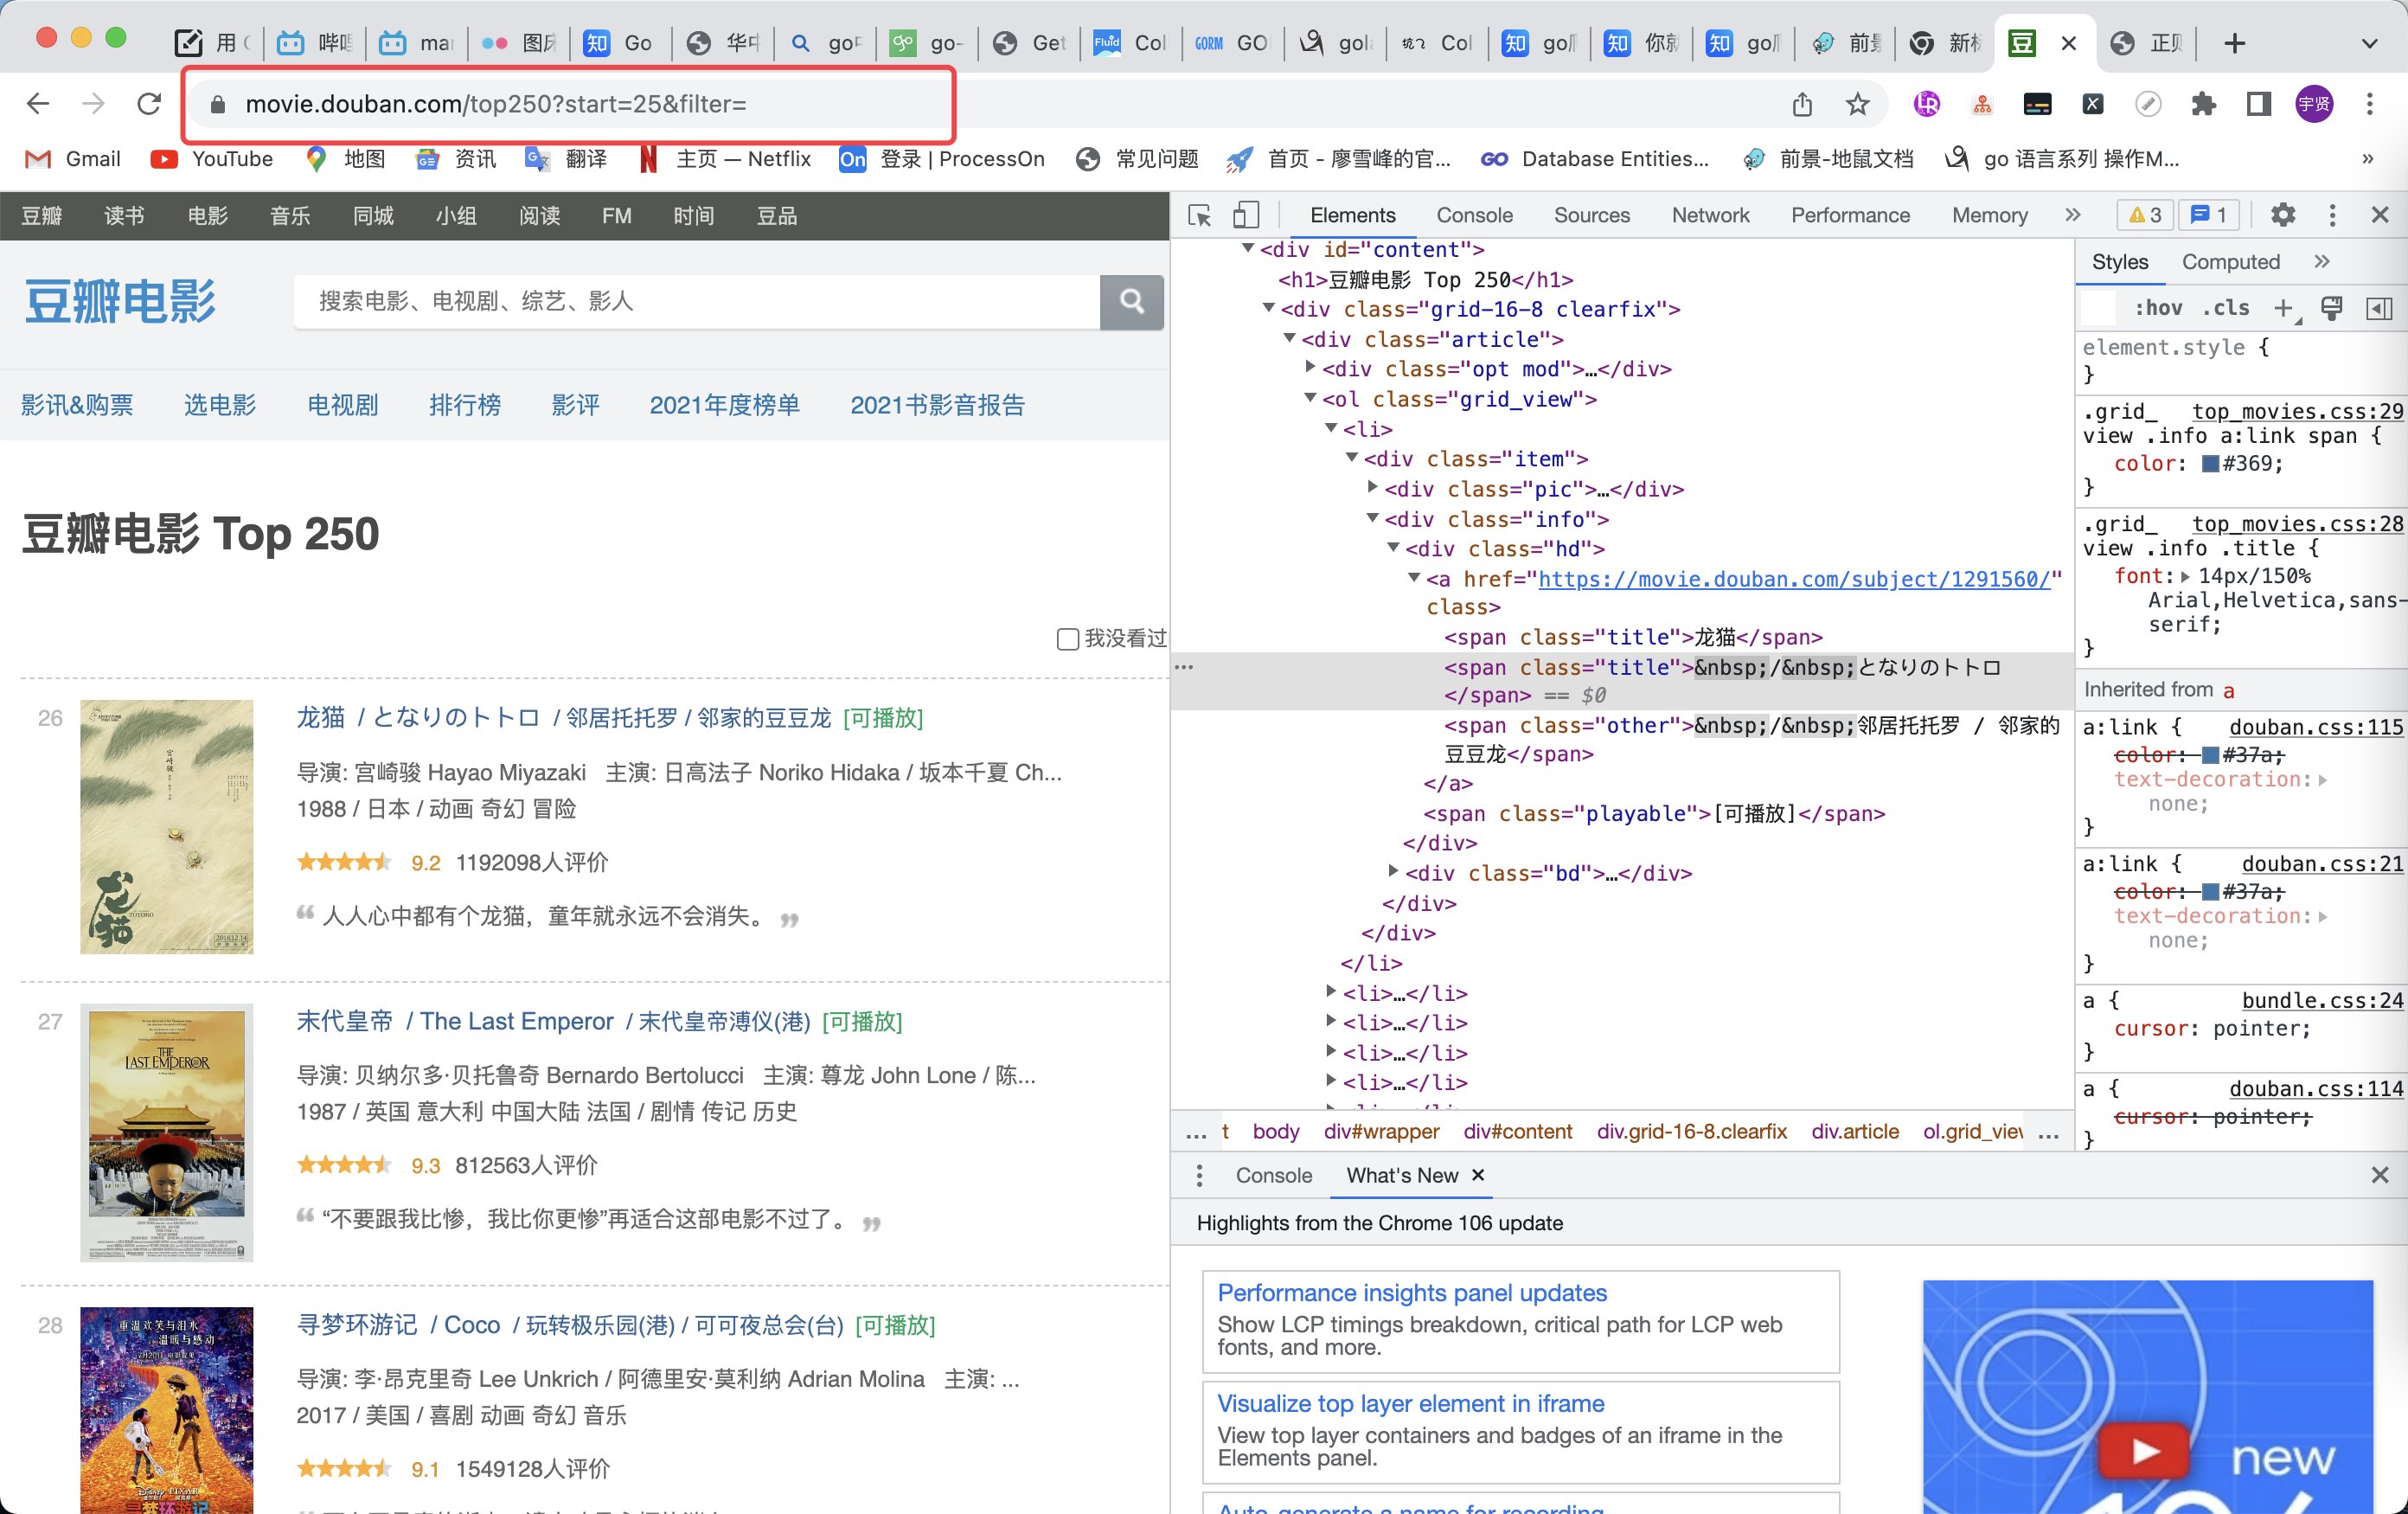Open the 2021年度榜单 link

pyautogui.click(x=724, y=405)
